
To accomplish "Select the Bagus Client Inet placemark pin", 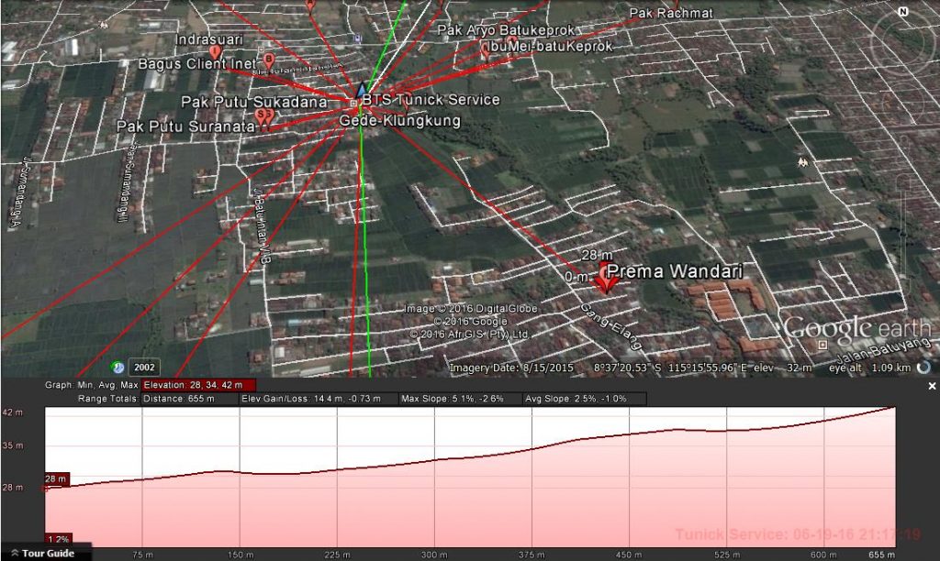I will [x=269, y=61].
